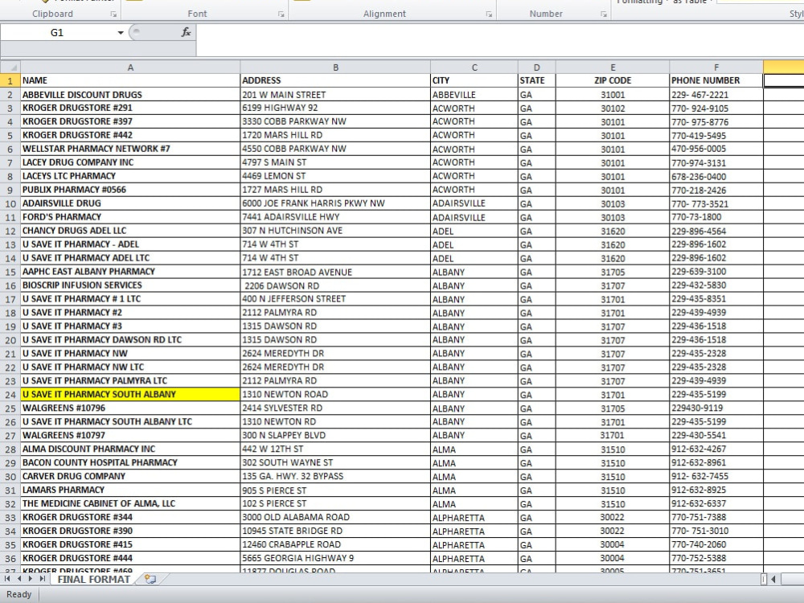Select row 36 header
804x603 pixels.
pos(10,558)
